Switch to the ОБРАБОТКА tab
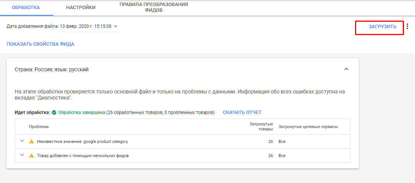The width and height of the screenshot is (415, 183). [26, 7]
